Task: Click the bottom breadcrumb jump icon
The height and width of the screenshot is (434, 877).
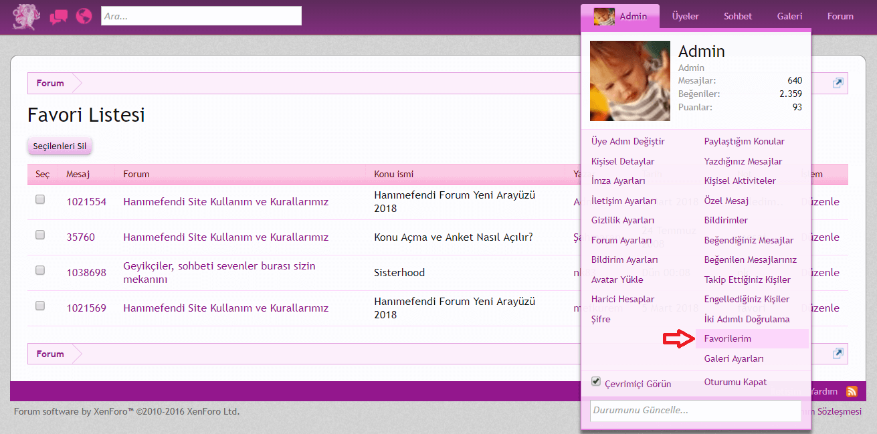Action: pyautogui.click(x=838, y=354)
